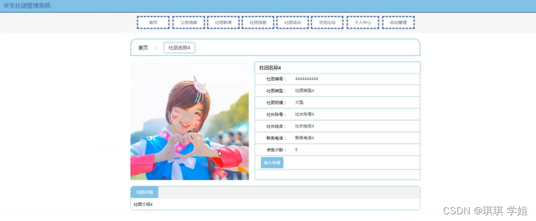Click the 社团类型4 value
Screen dimensions: 536x221
coord(304,91)
